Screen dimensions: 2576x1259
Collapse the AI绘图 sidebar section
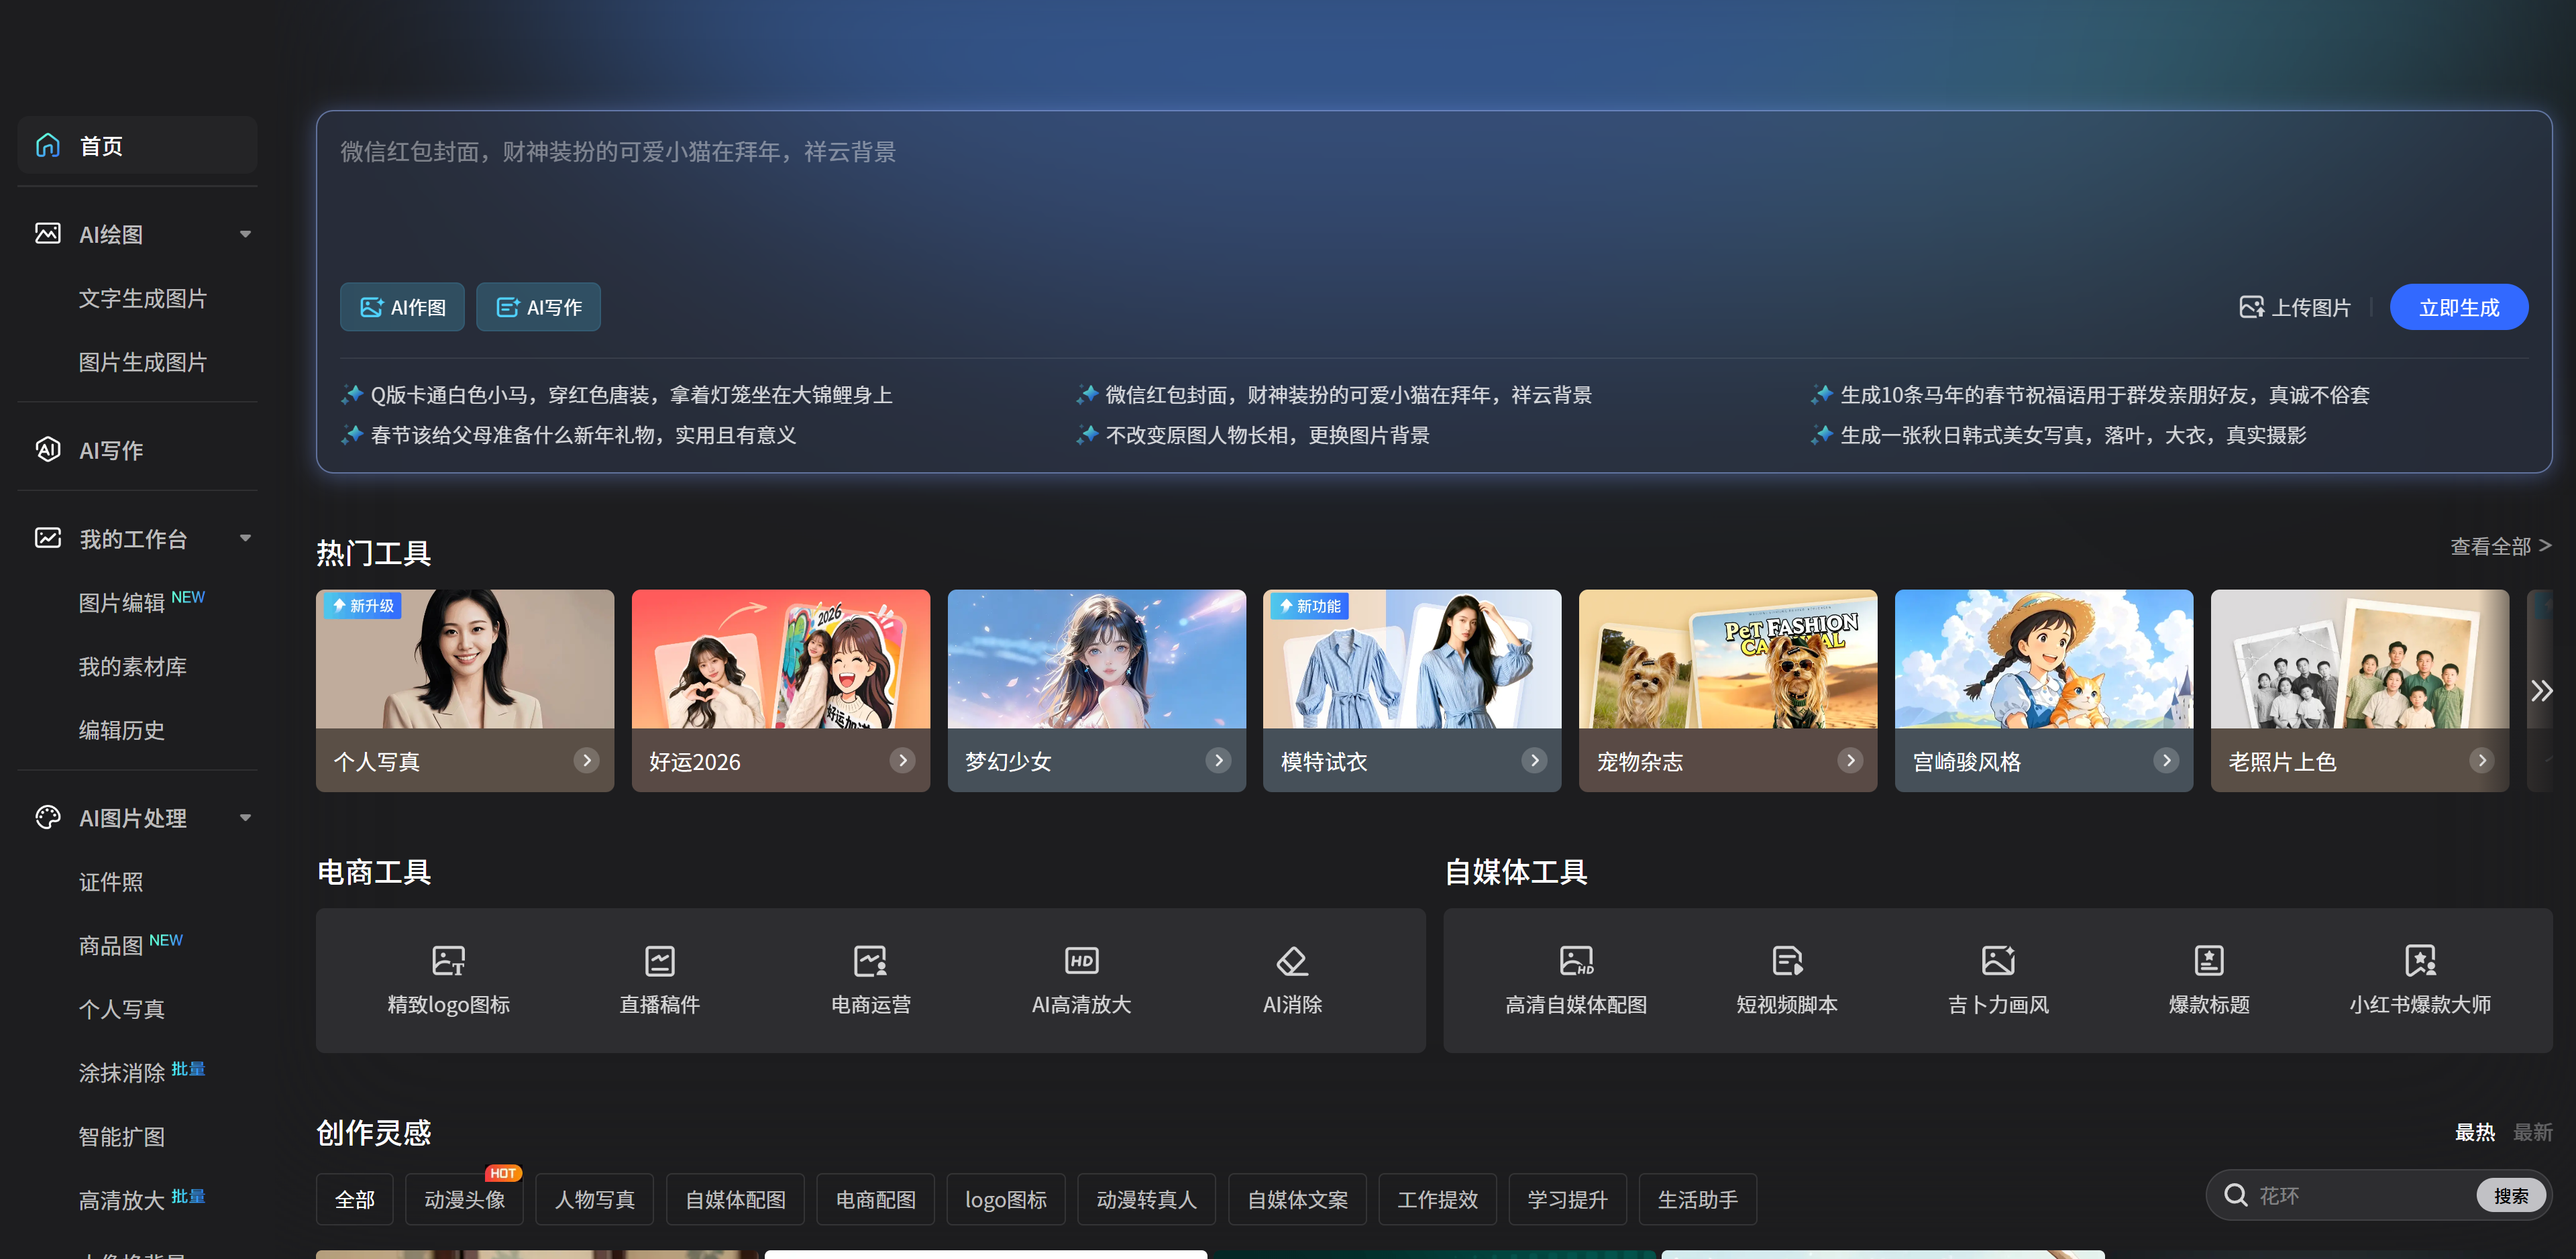pyautogui.click(x=245, y=234)
